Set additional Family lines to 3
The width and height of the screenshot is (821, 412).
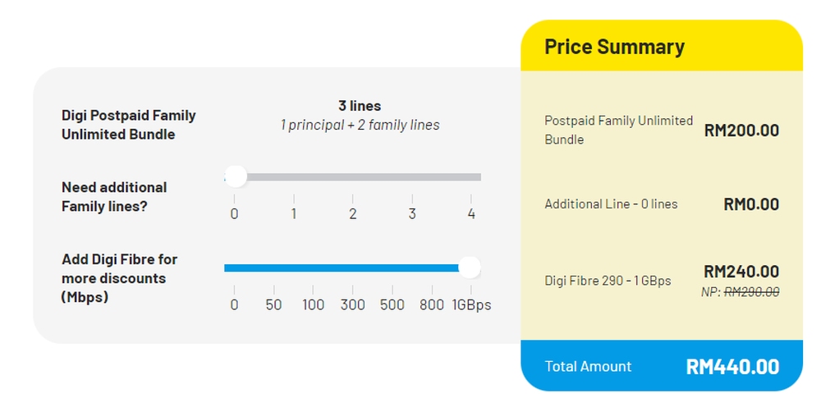pos(412,177)
